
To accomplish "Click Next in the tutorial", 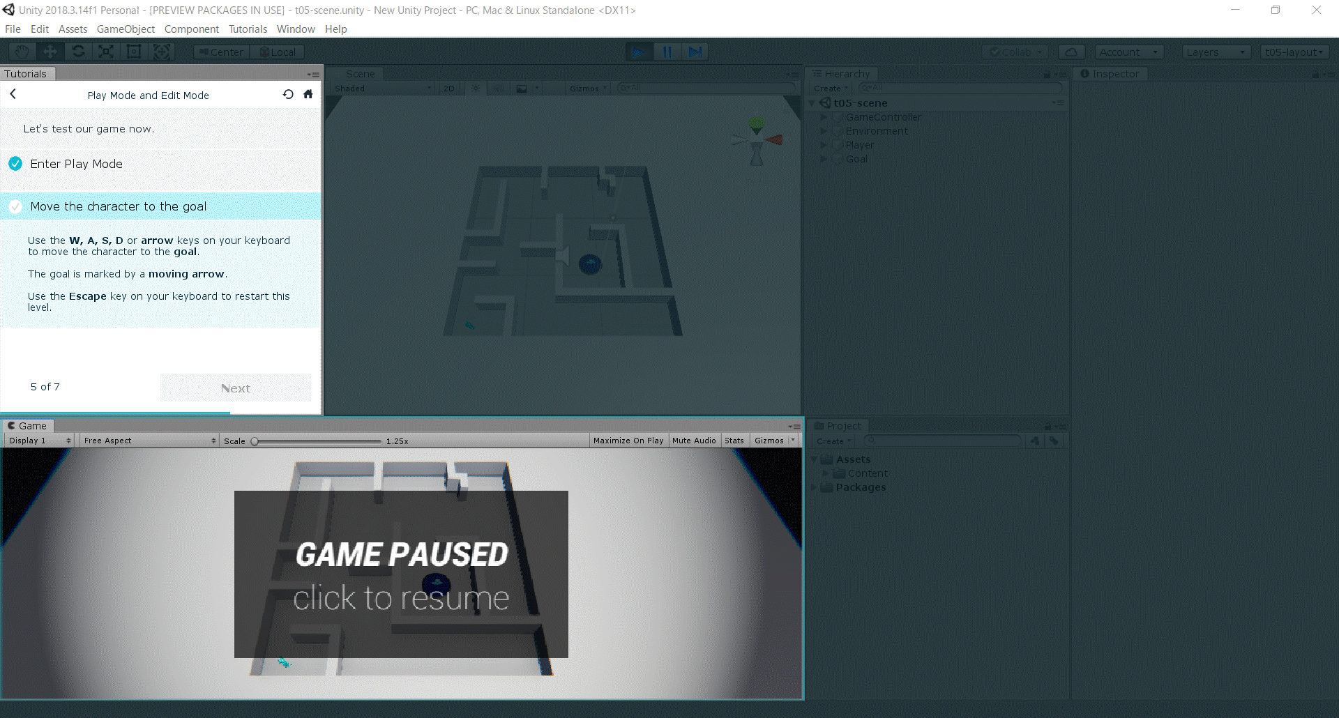I will pyautogui.click(x=236, y=388).
